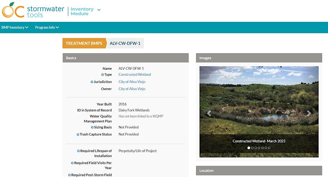Select the last carousel indicator dot

pos(269,148)
